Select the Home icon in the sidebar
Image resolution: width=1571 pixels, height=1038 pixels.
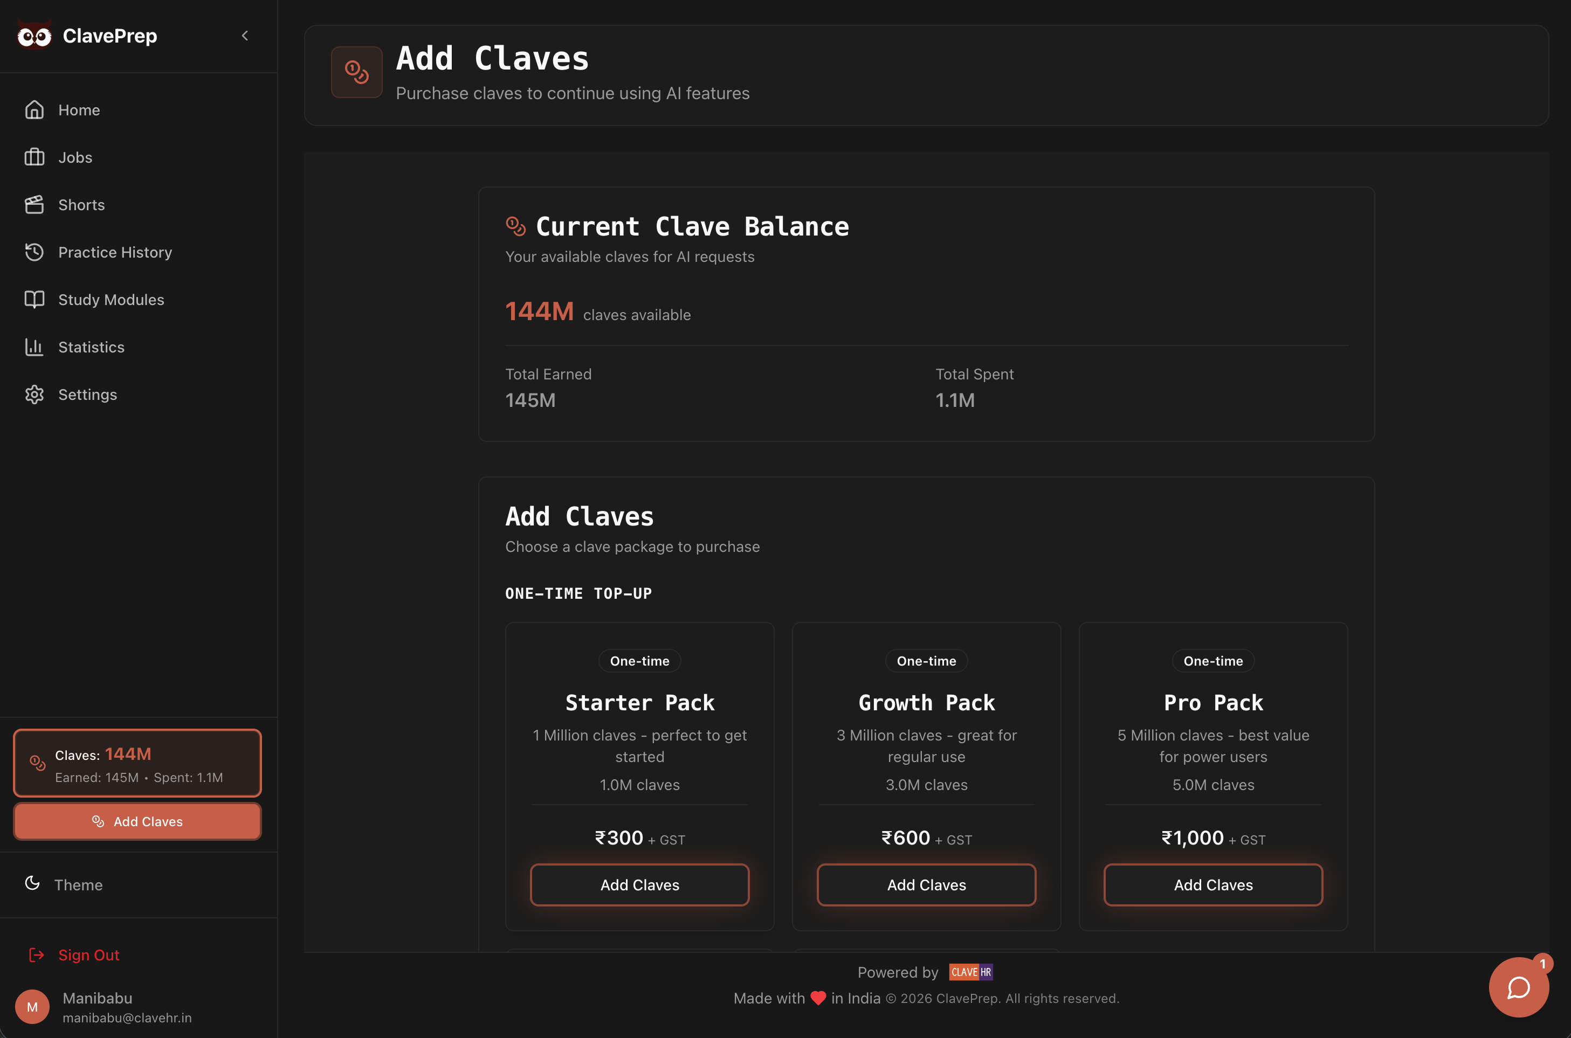[x=35, y=109]
